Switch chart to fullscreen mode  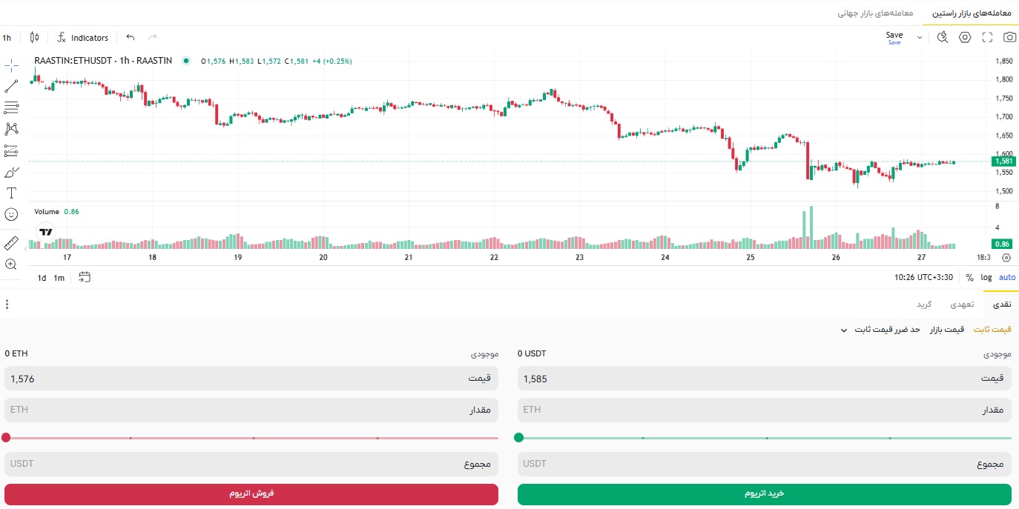pos(987,37)
